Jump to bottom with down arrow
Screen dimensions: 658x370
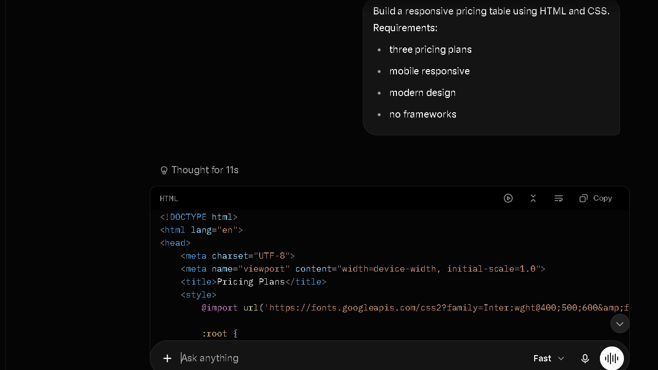(x=620, y=323)
